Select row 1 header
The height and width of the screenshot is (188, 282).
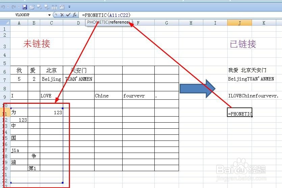point(5,29)
